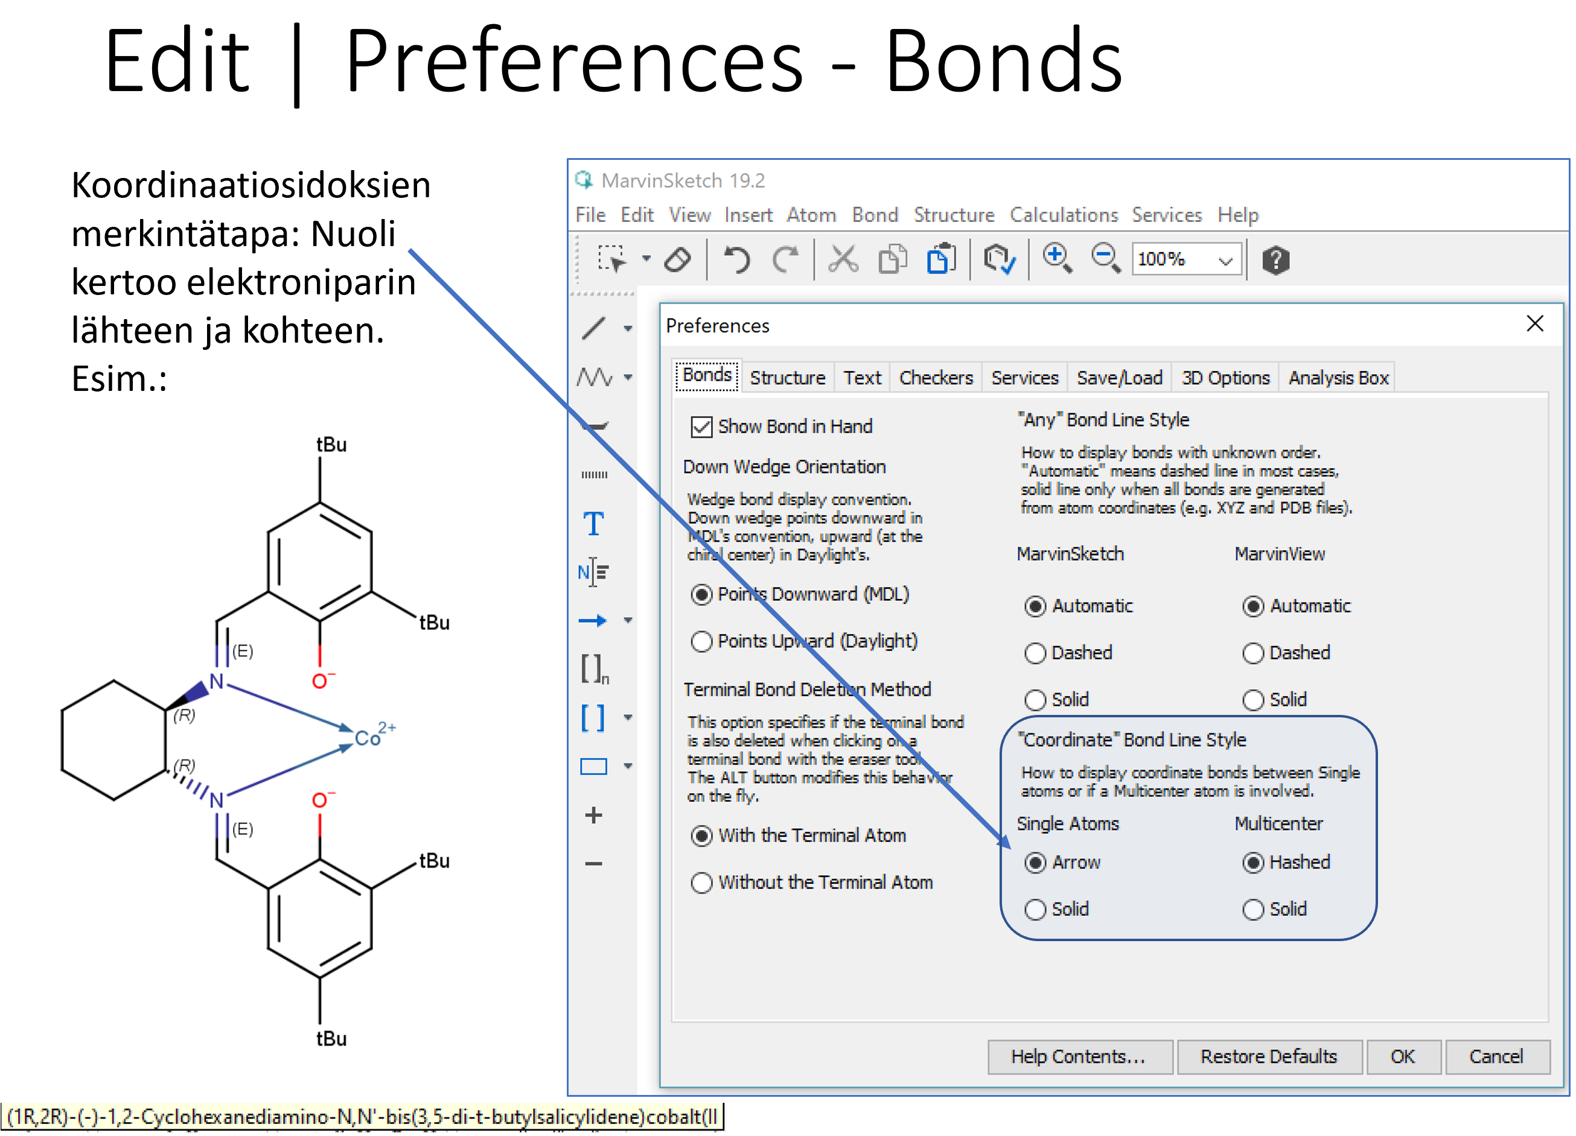1576x1136 pixels.
Task: Choose Solid for Single Atoms coordinate style
Action: click(1035, 910)
